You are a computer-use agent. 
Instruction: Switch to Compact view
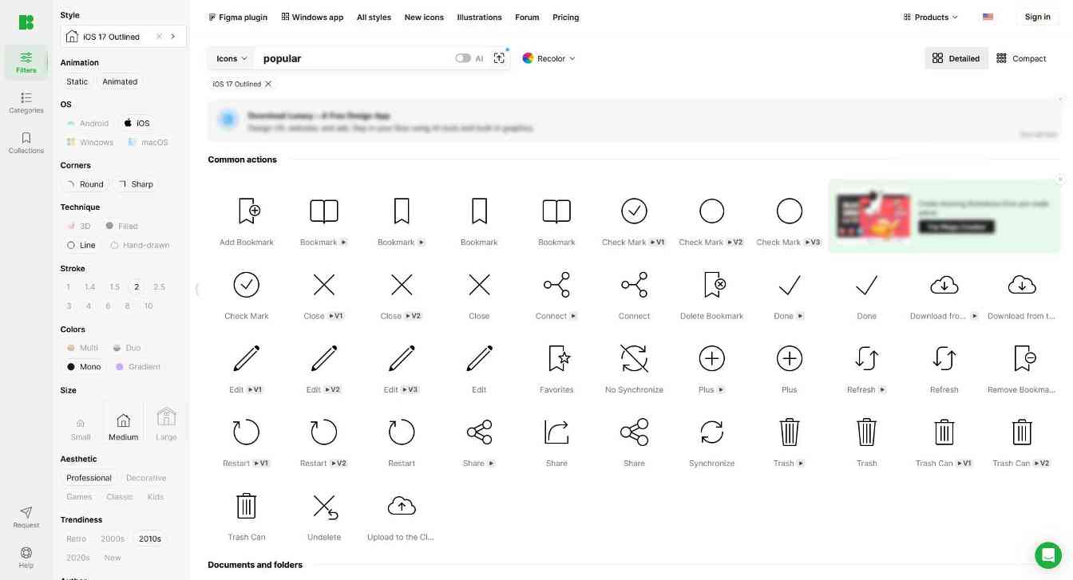pos(1021,58)
